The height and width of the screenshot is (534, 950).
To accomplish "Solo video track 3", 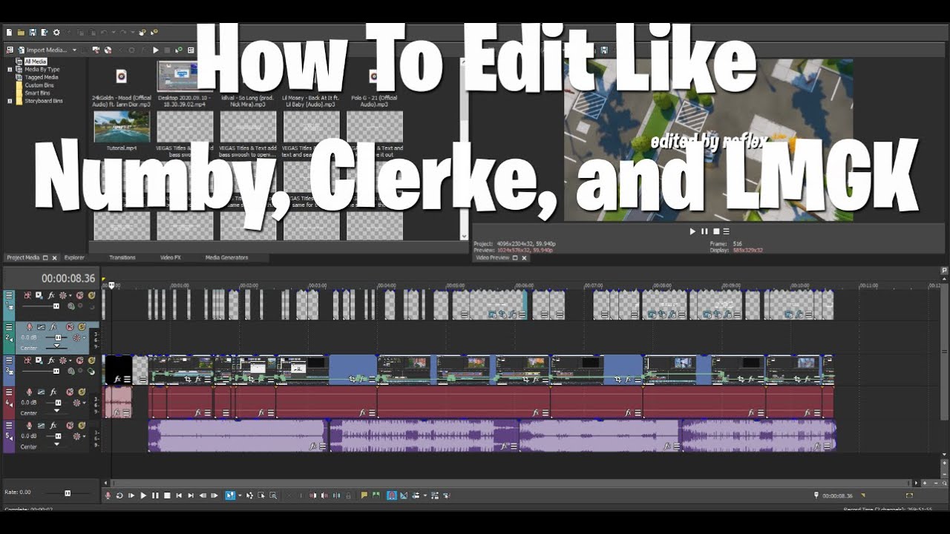I will click(x=91, y=360).
